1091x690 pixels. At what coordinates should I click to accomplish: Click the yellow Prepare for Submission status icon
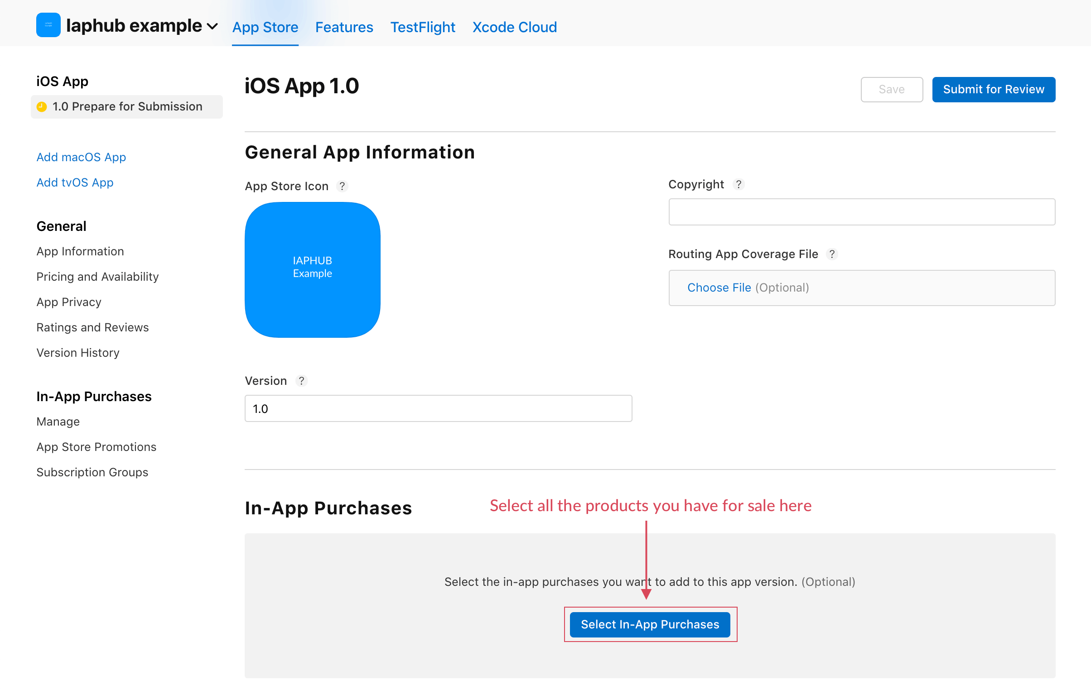[x=42, y=106]
